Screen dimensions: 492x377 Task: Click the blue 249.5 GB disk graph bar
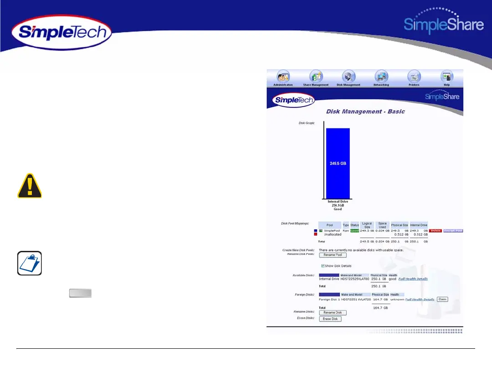[338, 163]
